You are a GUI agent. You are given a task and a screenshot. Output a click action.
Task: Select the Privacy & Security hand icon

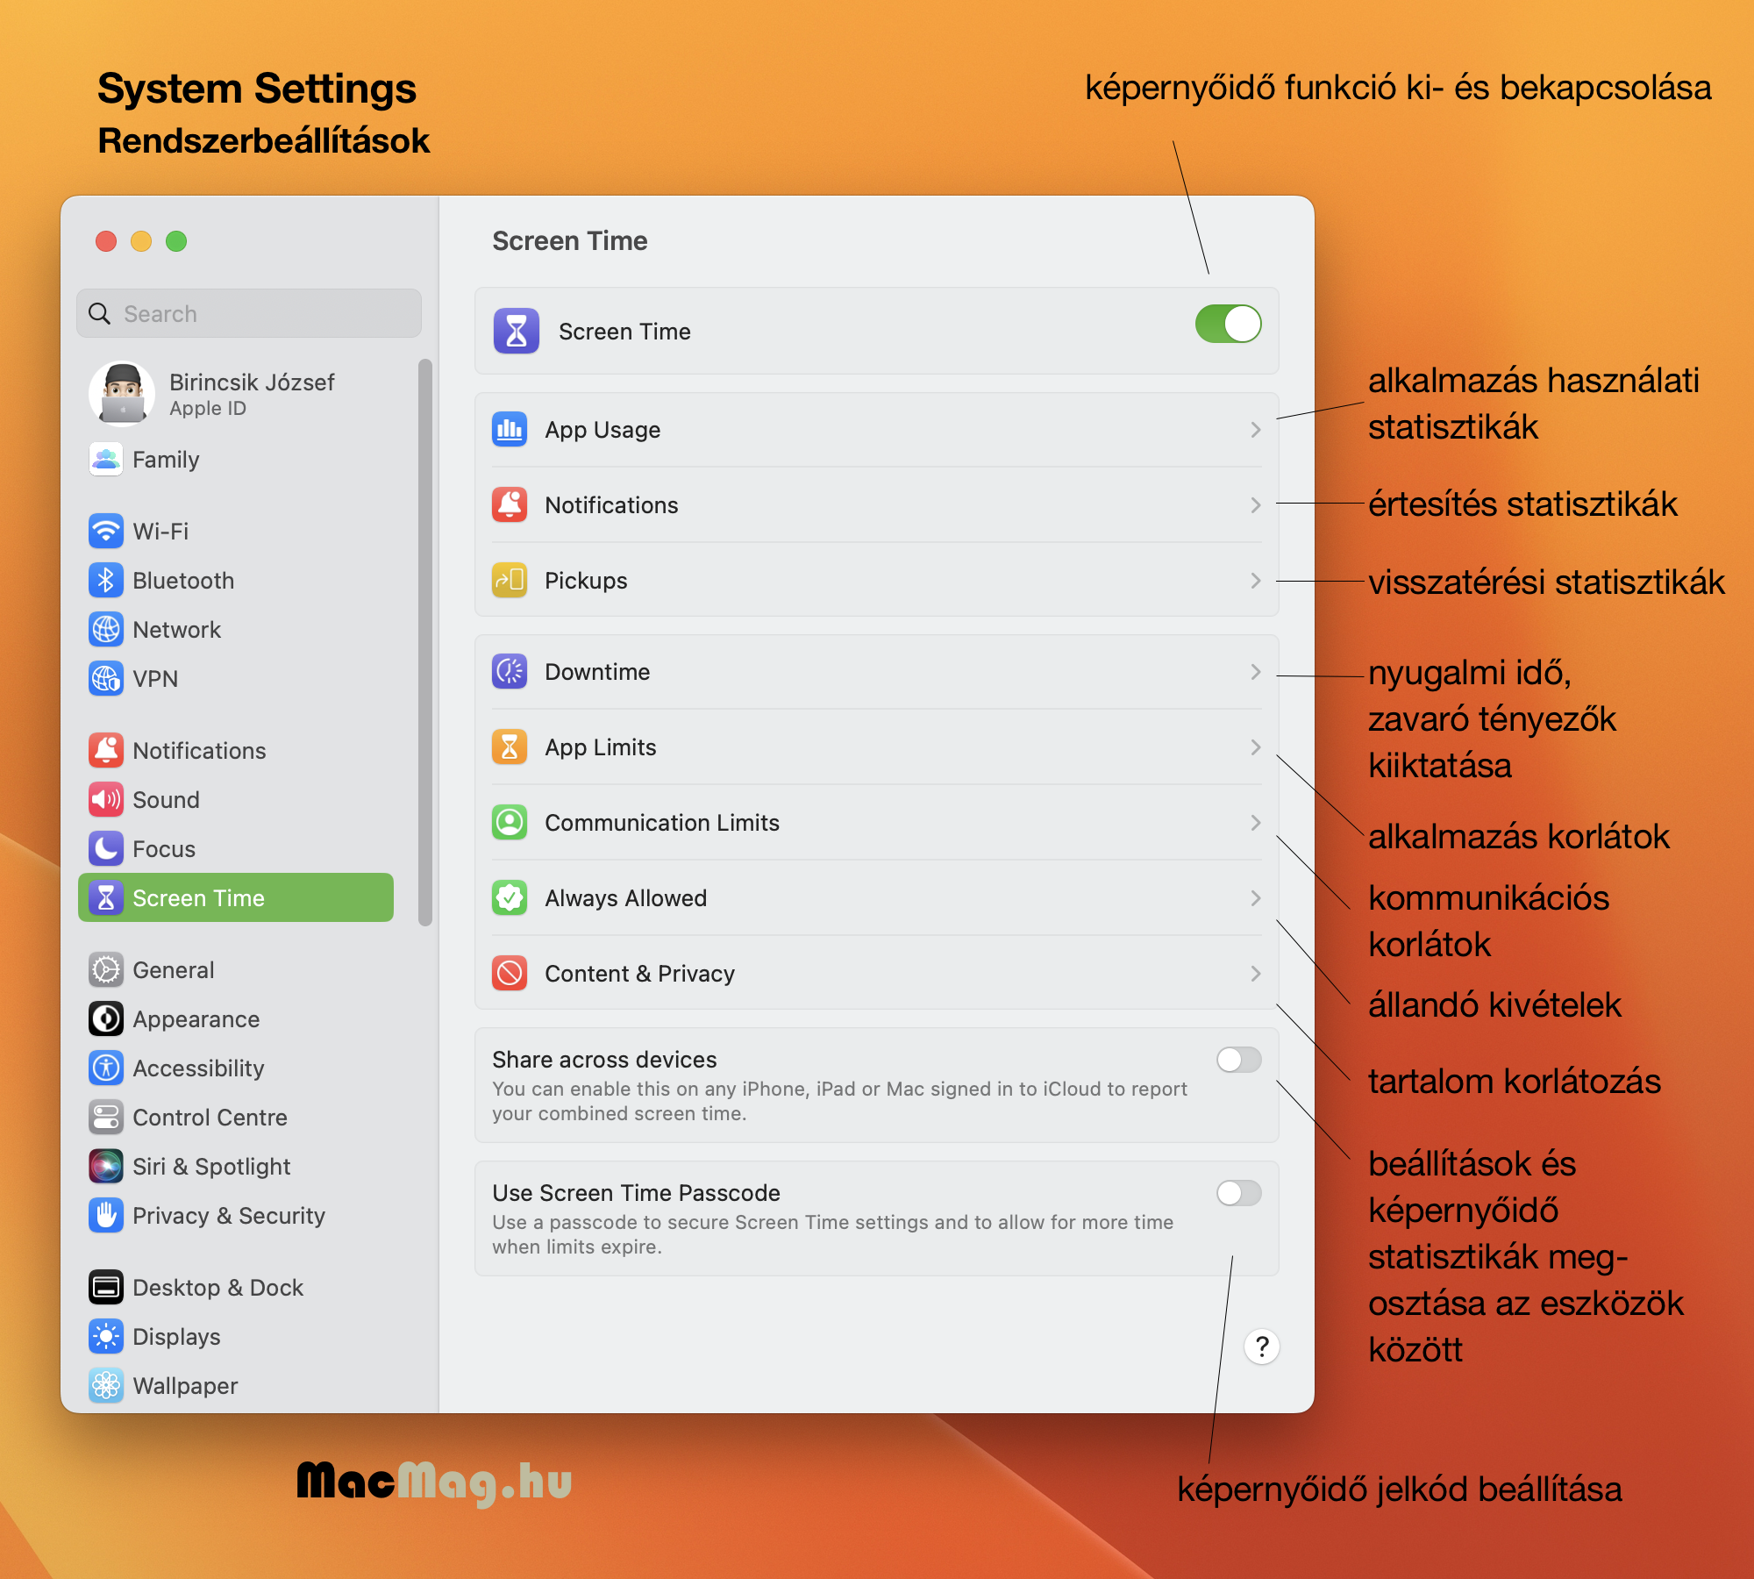click(x=106, y=1216)
